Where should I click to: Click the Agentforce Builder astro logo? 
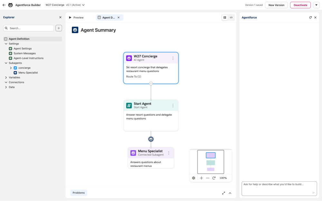[11, 5]
